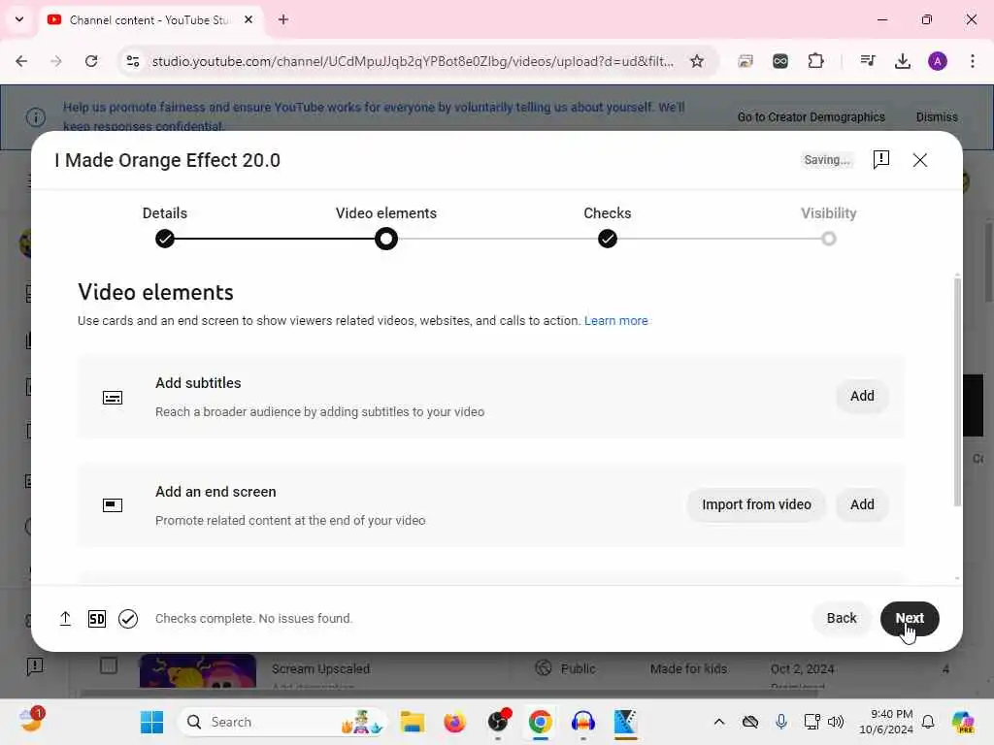Open the Scream Upscaled video thumbnail
Image resolution: width=994 pixels, height=745 pixels.
(x=198, y=670)
